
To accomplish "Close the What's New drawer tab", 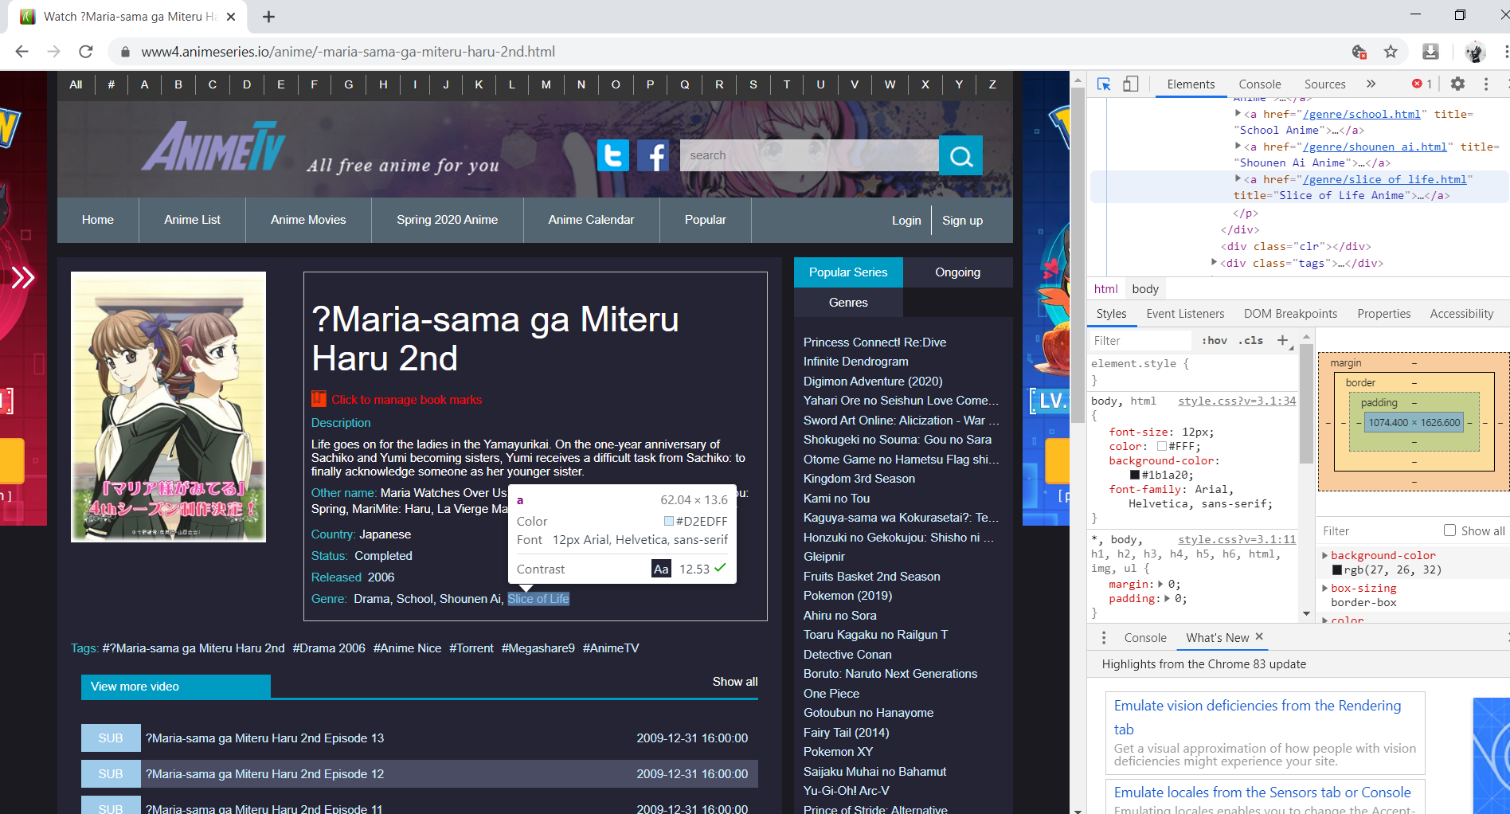I will click(x=1259, y=636).
